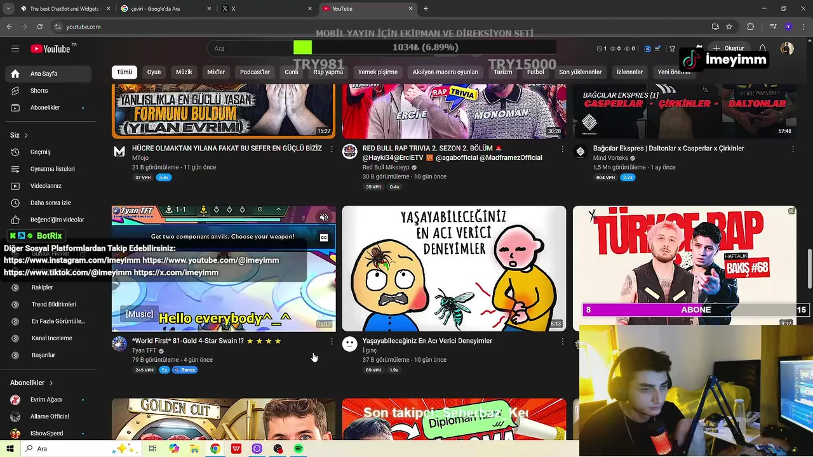
Task: Open Geçmiş history page
Action: 48,152
